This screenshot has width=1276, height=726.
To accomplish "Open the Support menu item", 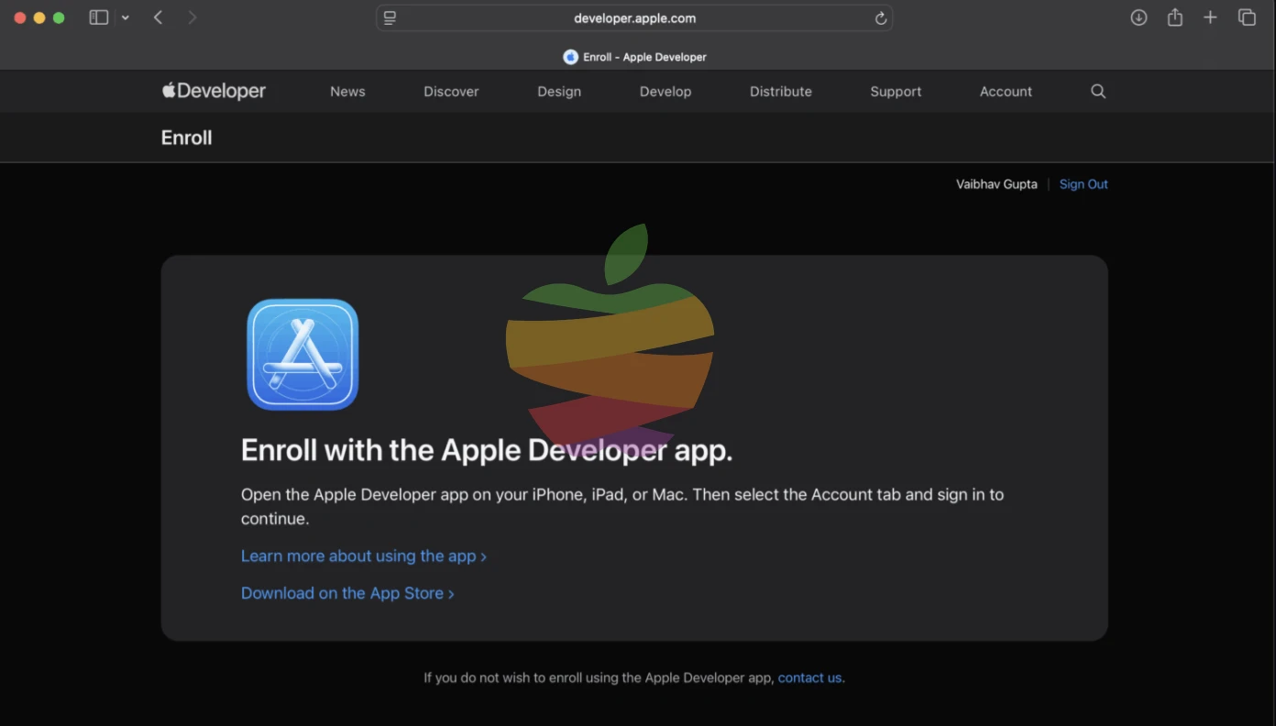I will [896, 92].
